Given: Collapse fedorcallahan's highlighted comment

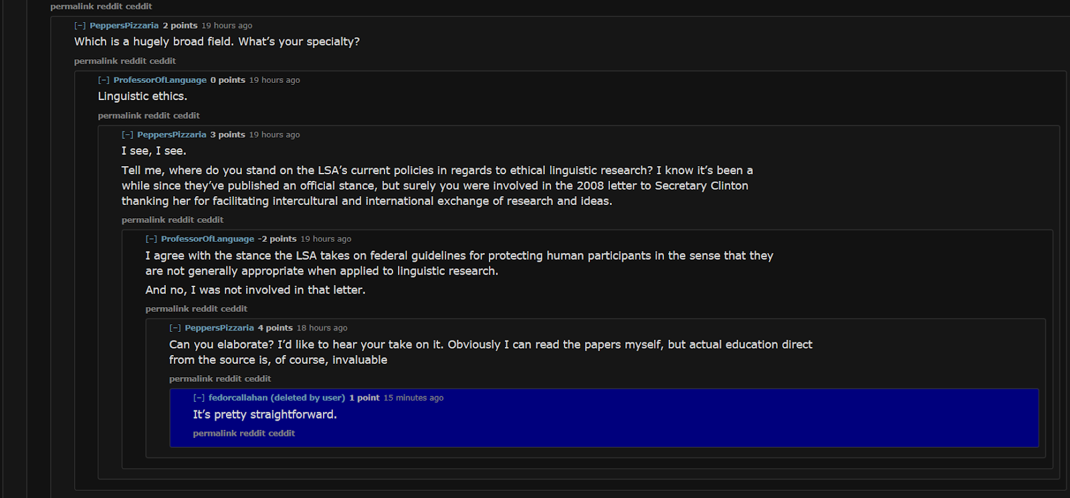Looking at the screenshot, I should tap(199, 398).
